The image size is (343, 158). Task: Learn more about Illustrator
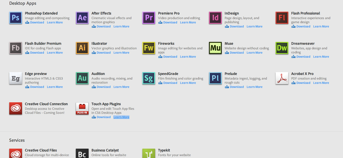[121, 53]
